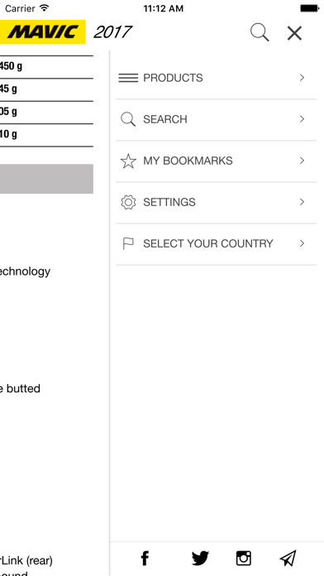The width and height of the screenshot is (324, 576).
Task: Tap the flag icon beside Select Your Country
Action: coord(128,243)
